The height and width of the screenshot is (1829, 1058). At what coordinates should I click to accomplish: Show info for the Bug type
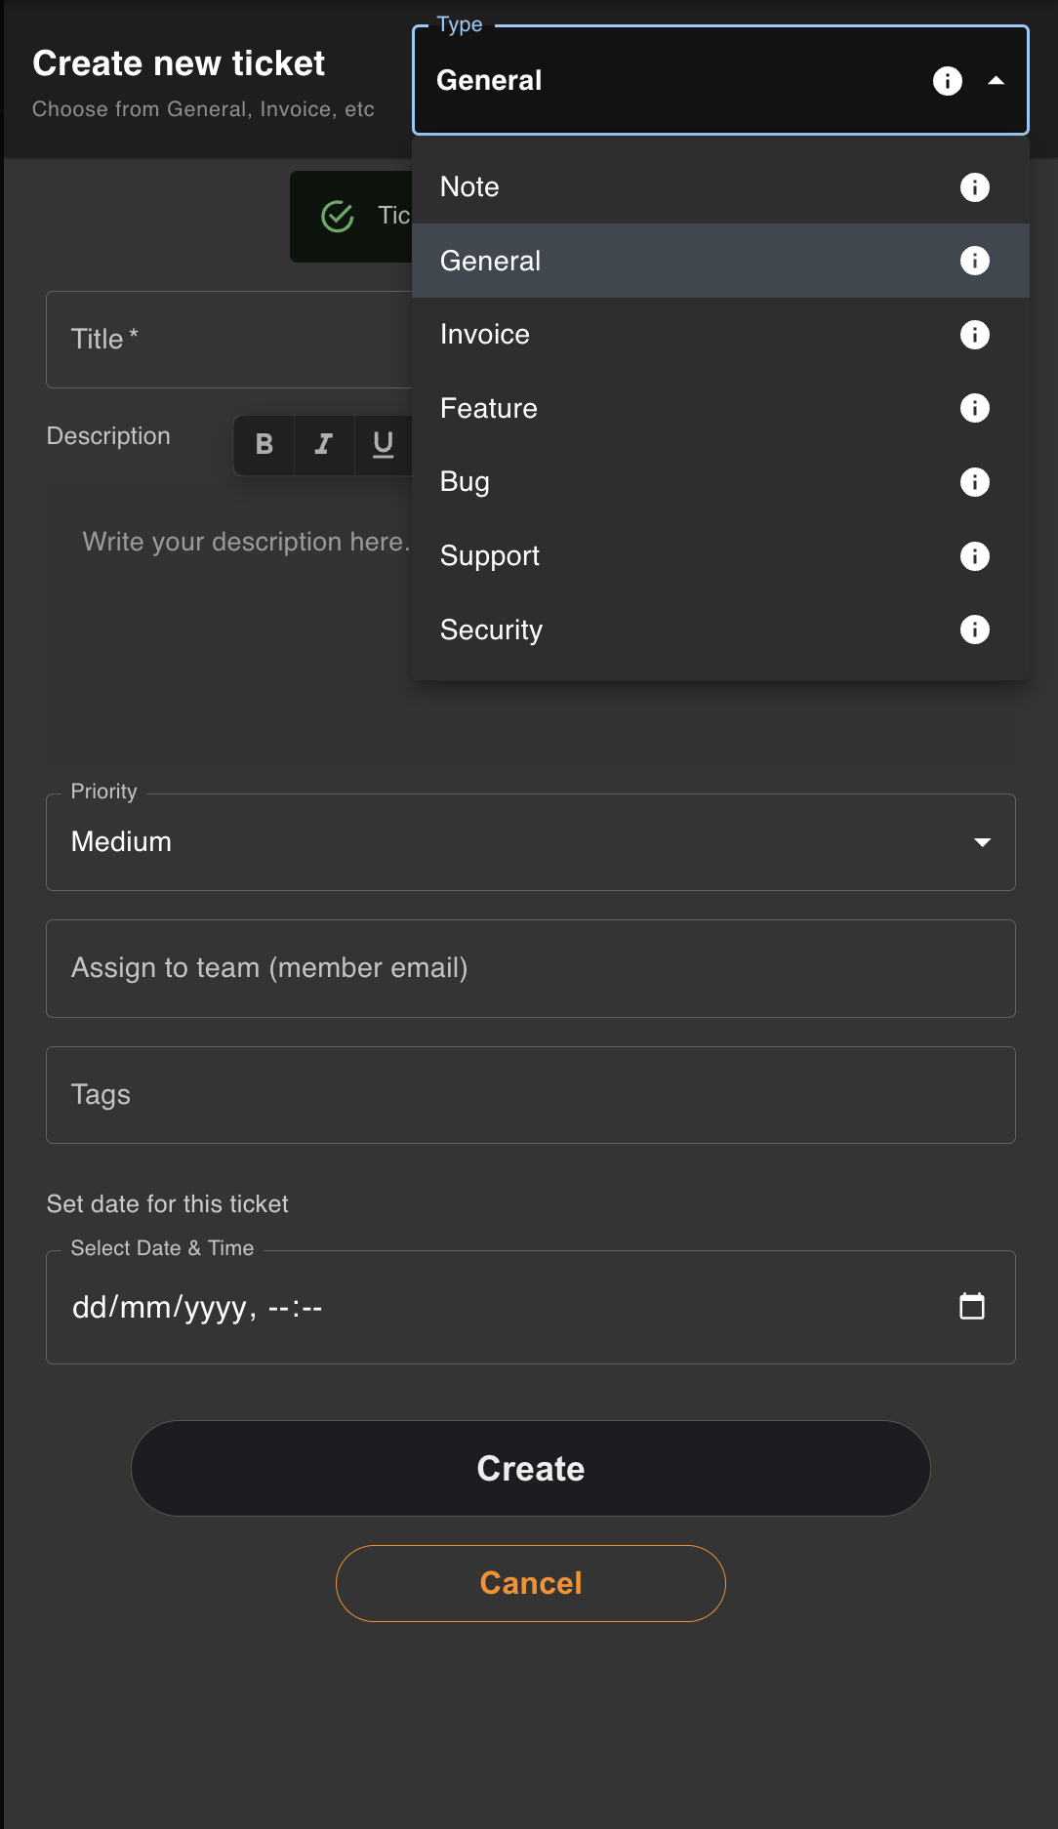pyautogui.click(x=974, y=482)
